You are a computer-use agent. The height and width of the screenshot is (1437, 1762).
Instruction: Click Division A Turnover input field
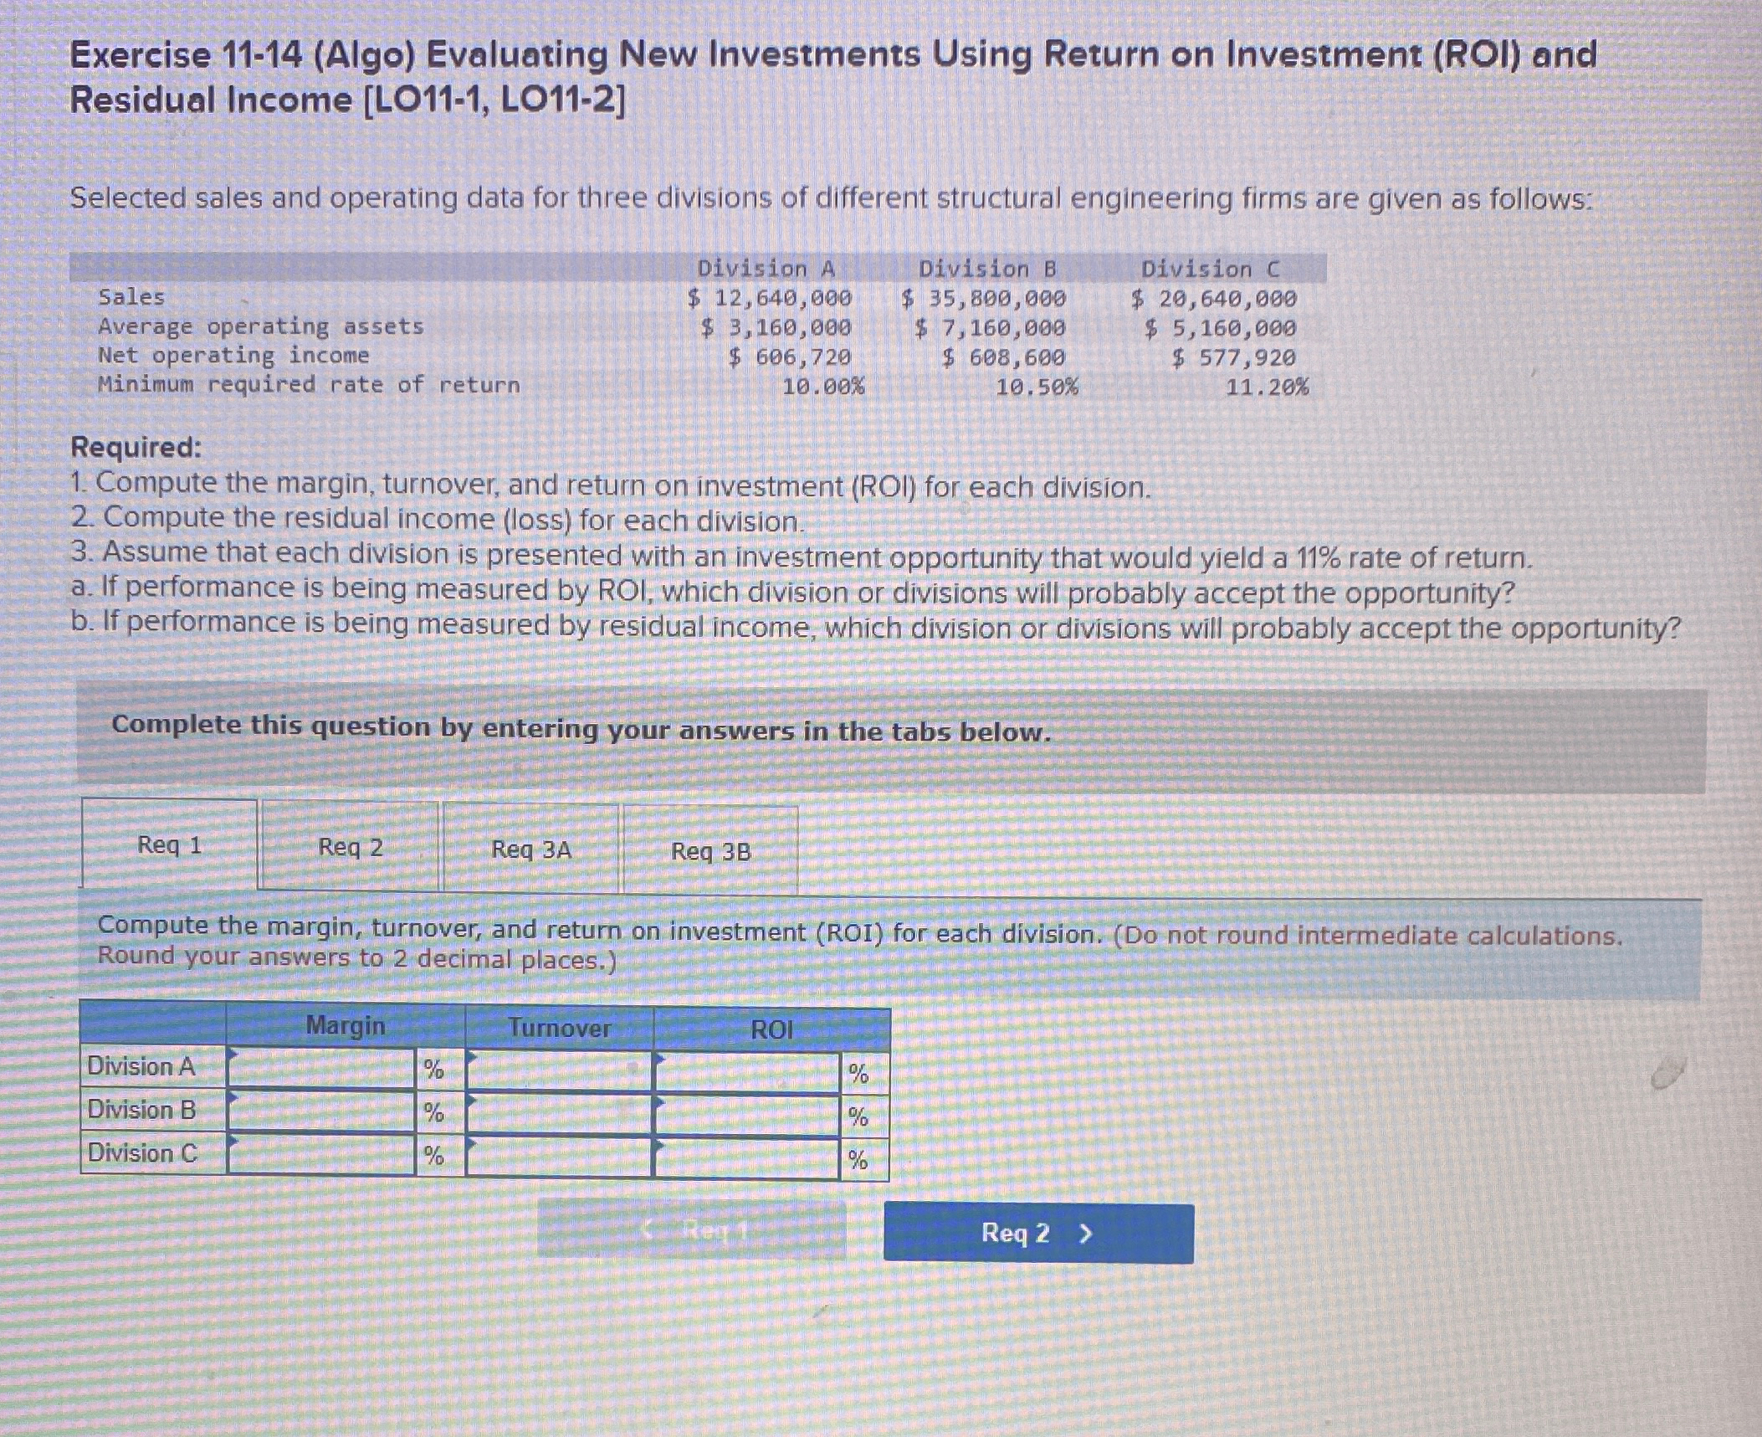point(559,1071)
